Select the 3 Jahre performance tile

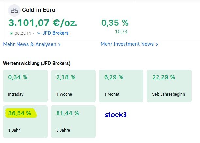click(73, 121)
